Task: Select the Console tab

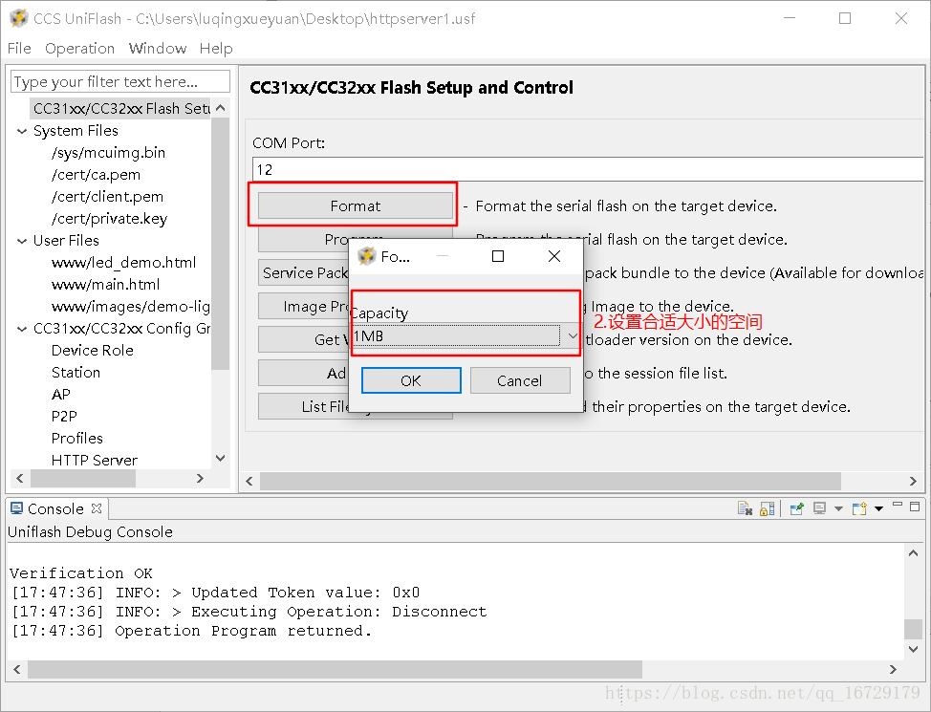Action: click(55, 508)
